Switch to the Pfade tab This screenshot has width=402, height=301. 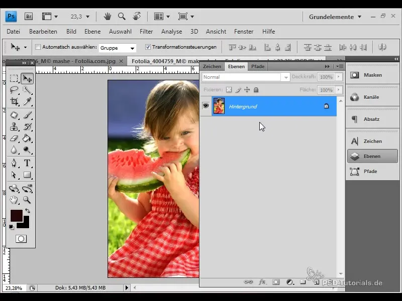coord(258,67)
